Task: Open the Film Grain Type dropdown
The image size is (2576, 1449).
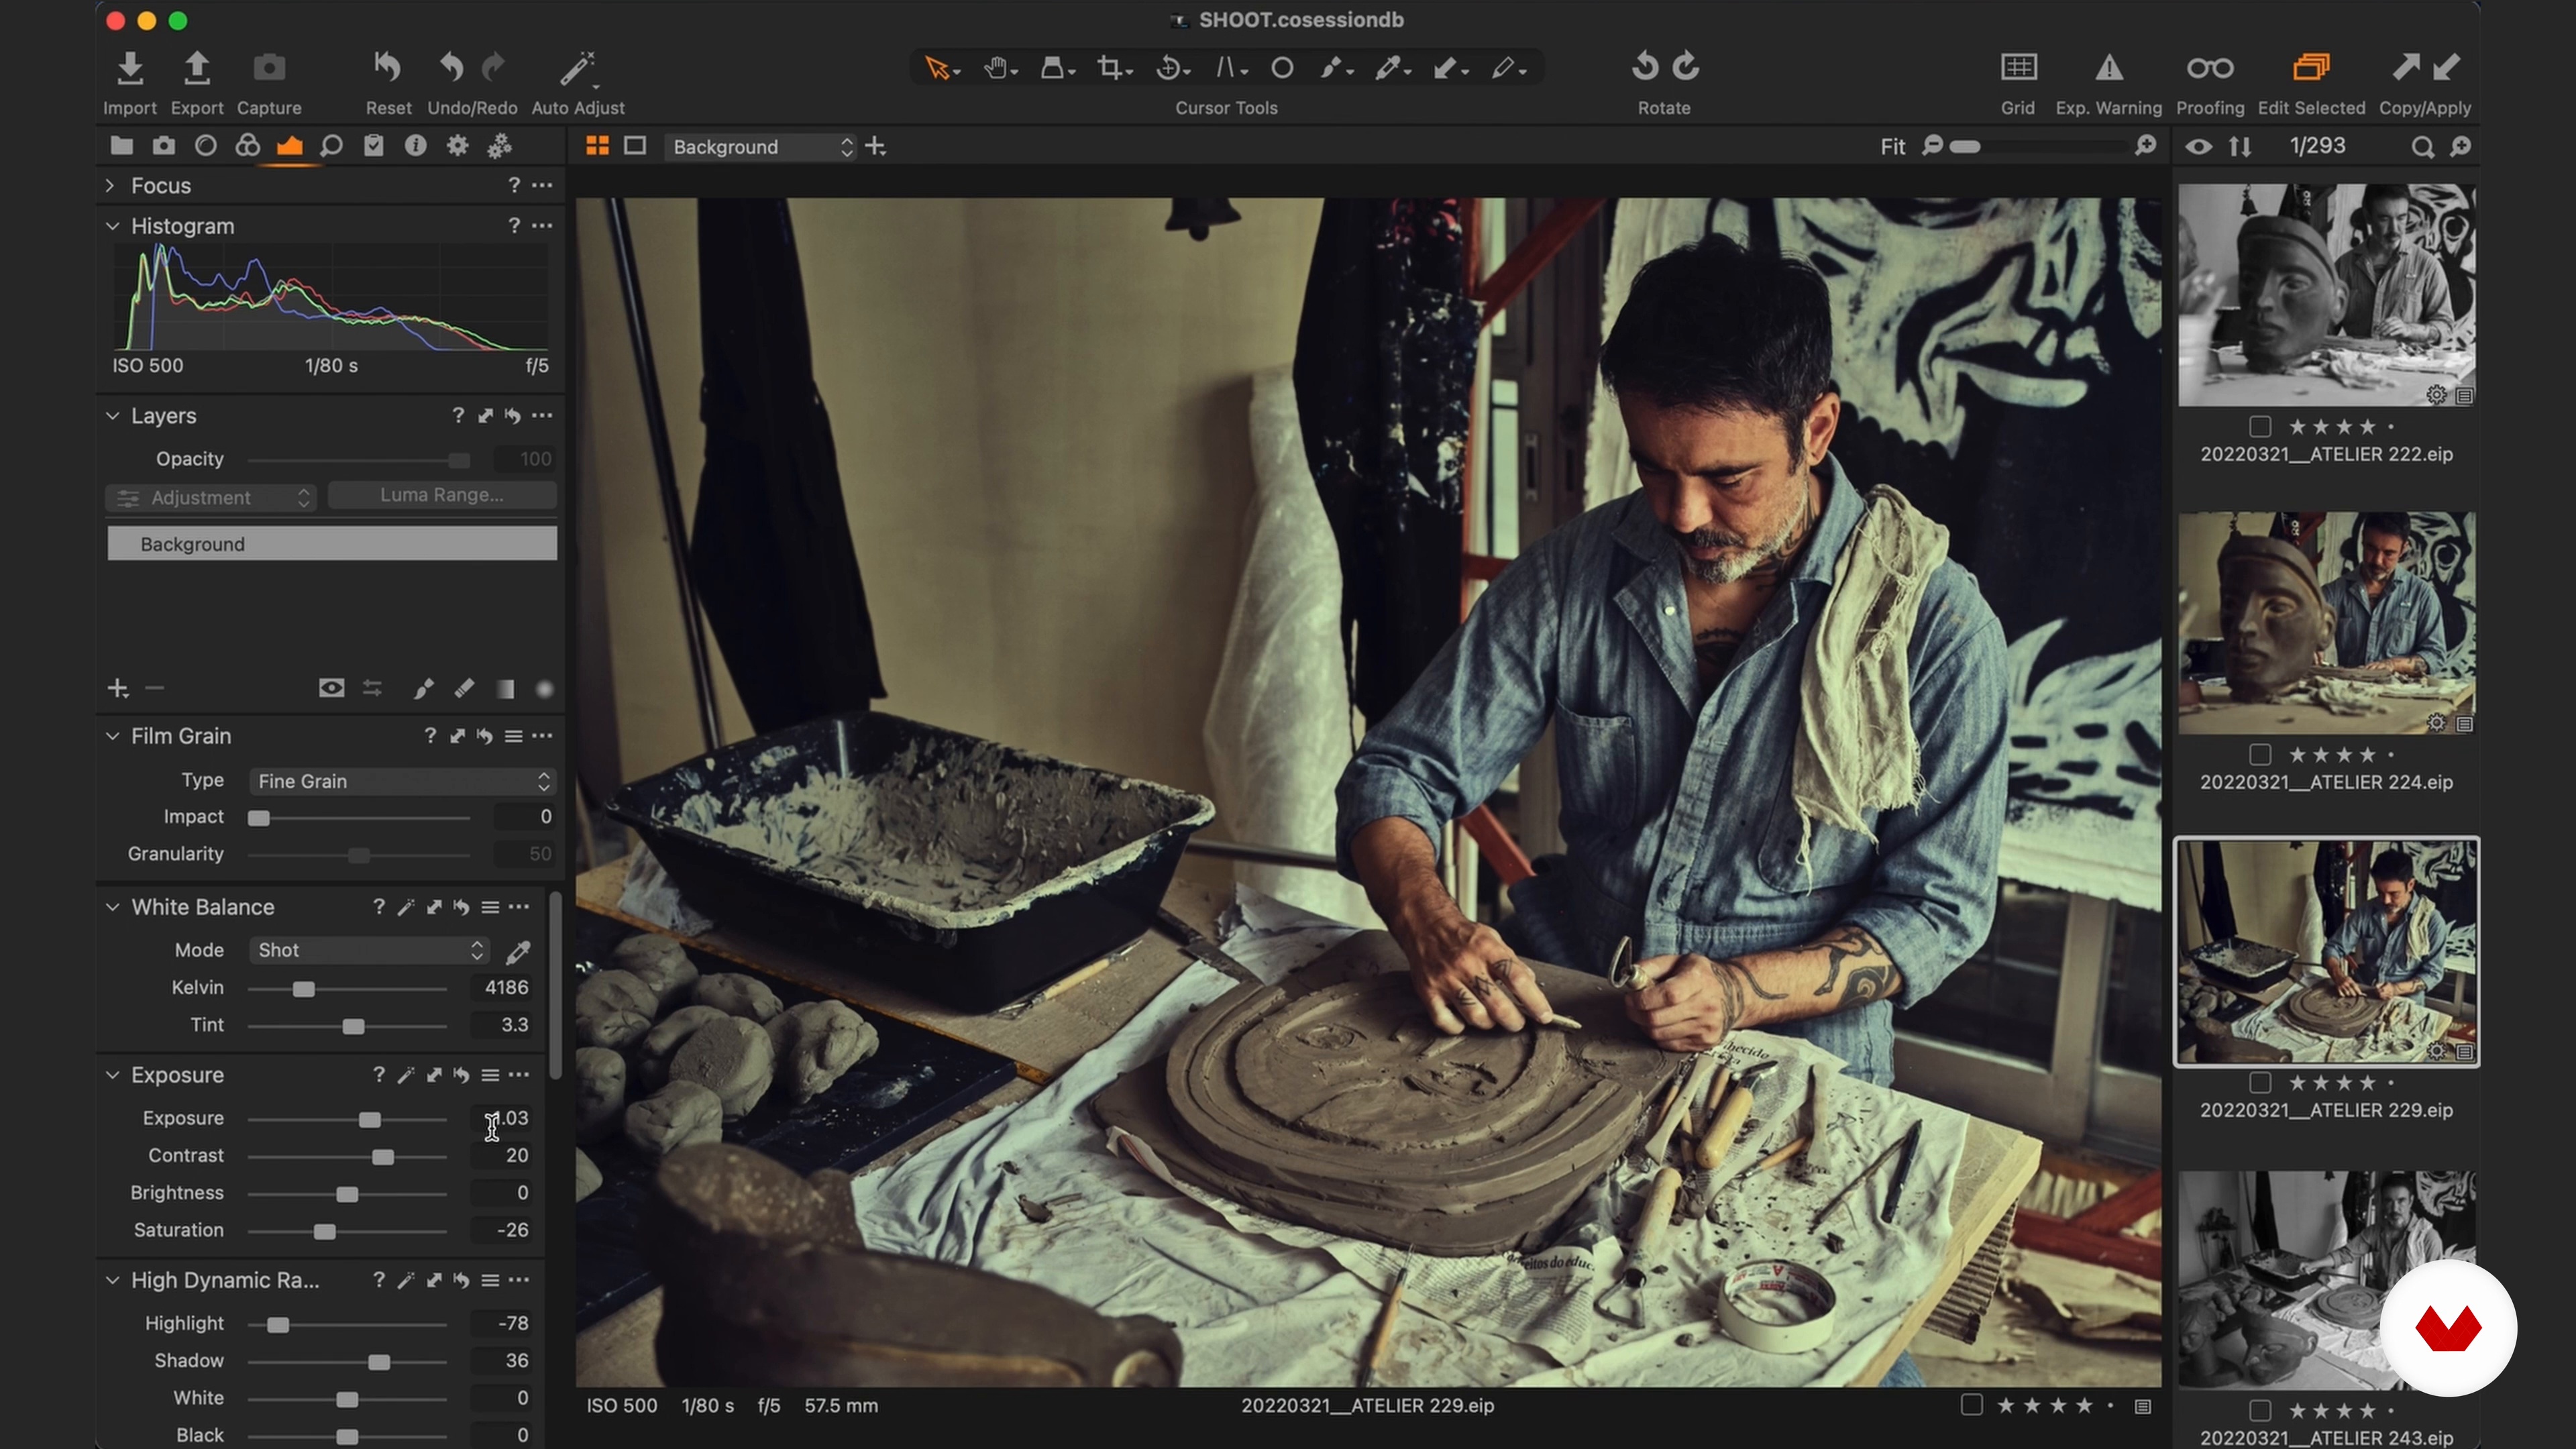Action: pyautogui.click(x=402, y=781)
